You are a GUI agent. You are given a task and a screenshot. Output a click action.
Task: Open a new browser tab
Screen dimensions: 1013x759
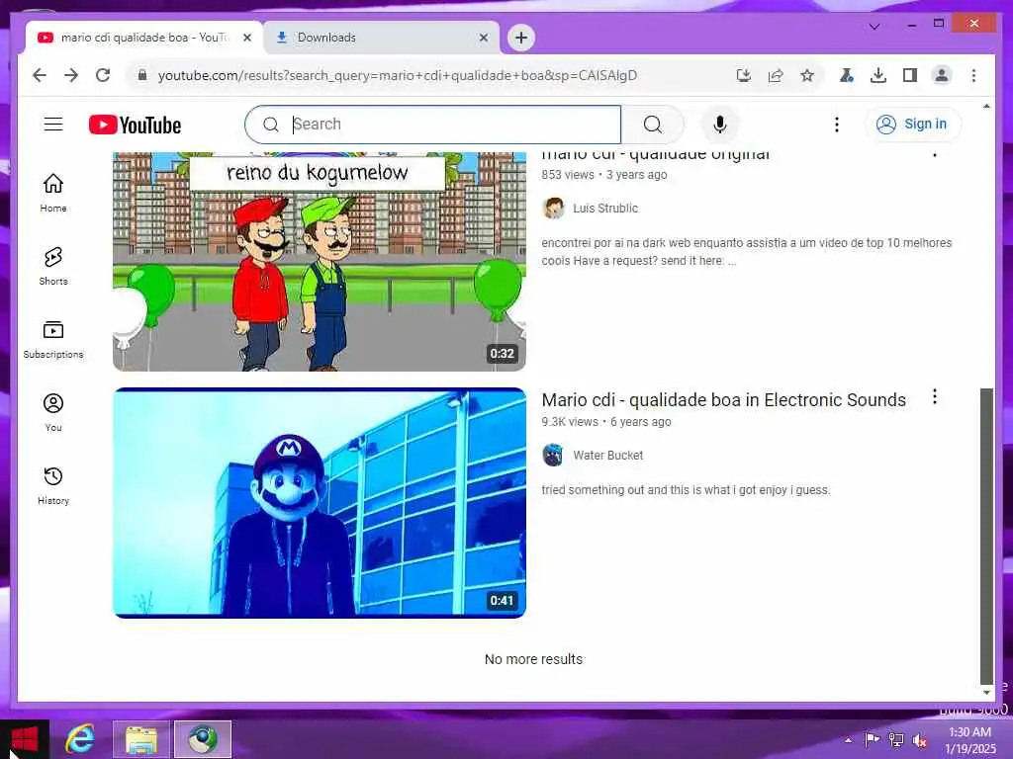(x=520, y=38)
